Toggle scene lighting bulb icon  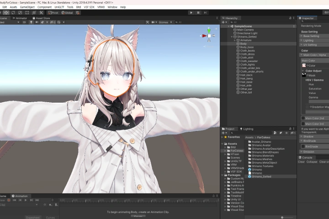click(31, 22)
